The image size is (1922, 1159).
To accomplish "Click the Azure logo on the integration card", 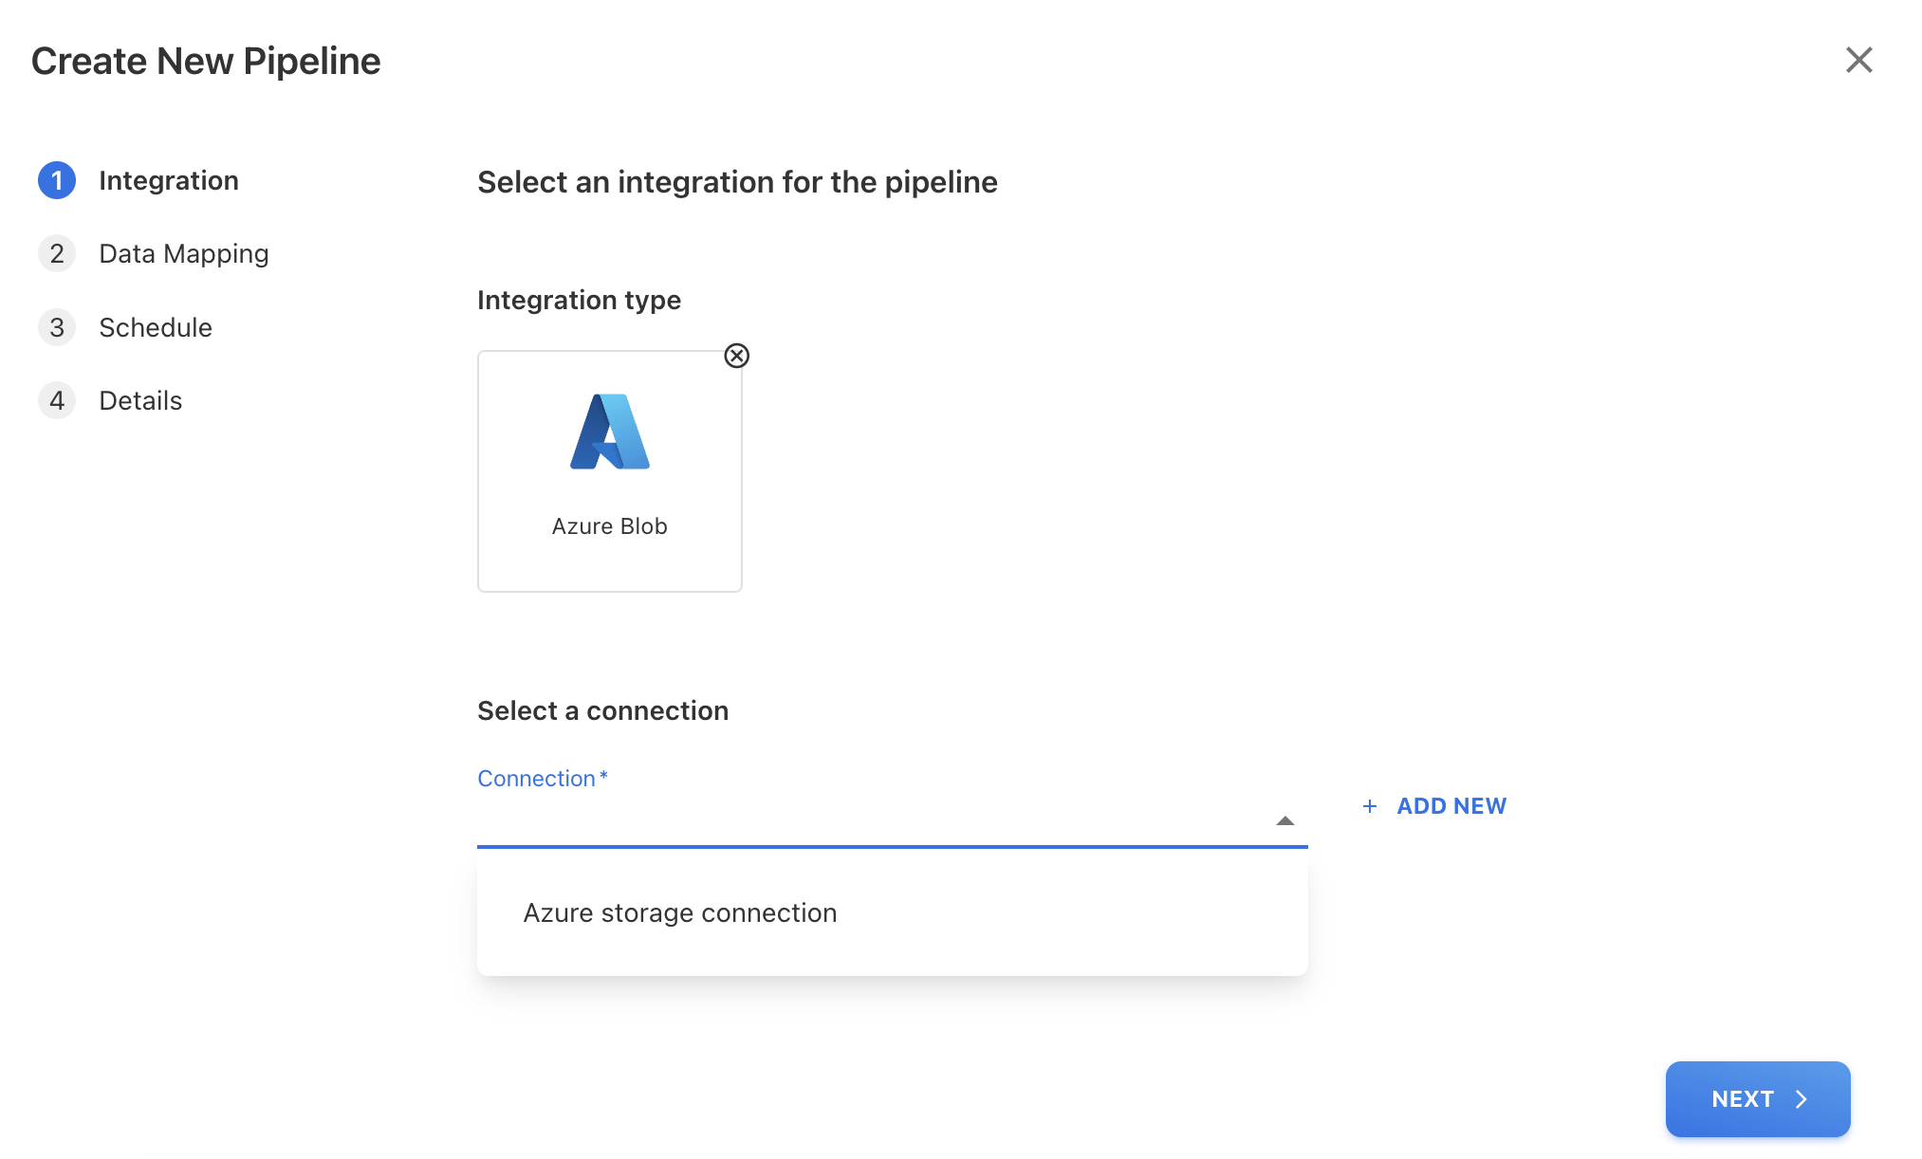I will [x=610, y=432].
